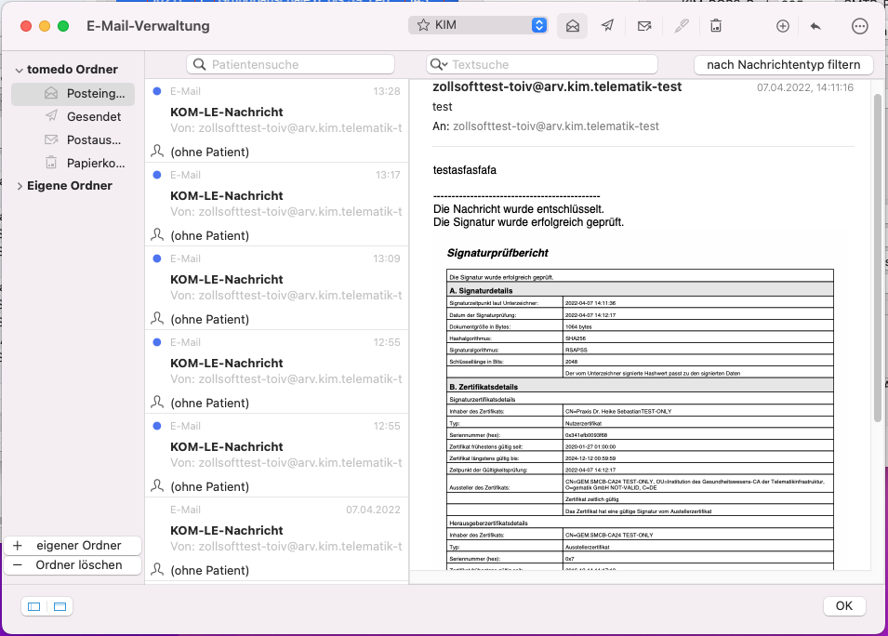Viewport: 888px width, 636px height.
Task: Click nach Nachrichtentyp filtern button
Action: click(x=783, y=64)
